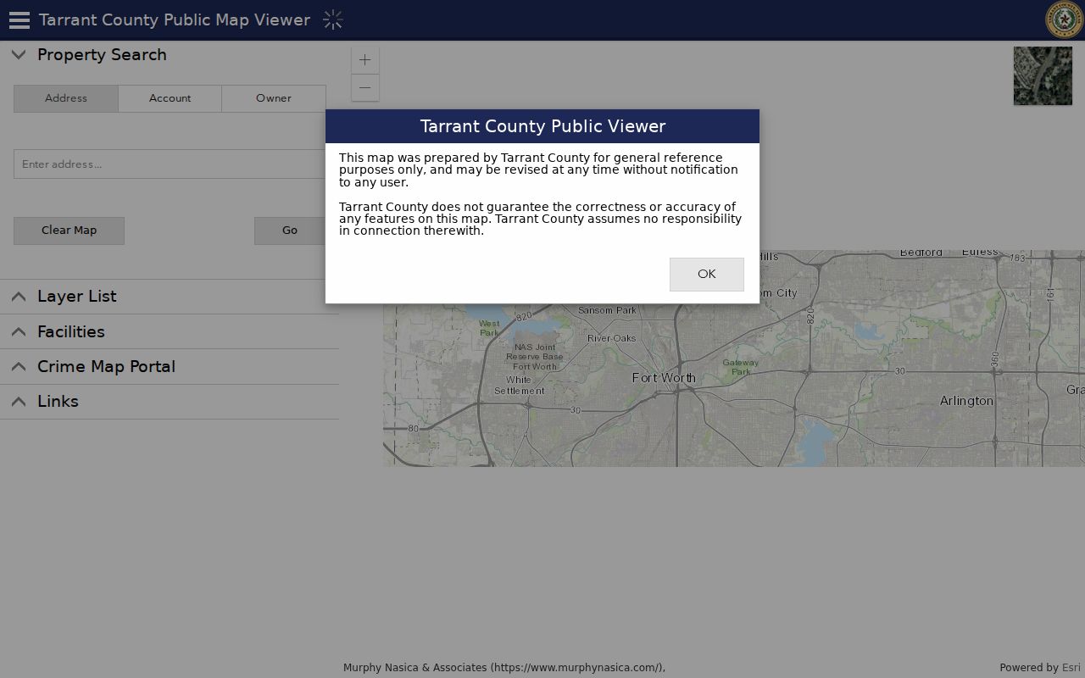The width and height of the screenshot is (1085, 678).
Task: Click the White Settlement map label
Action: pyautogui.click(x=519, y=386)
